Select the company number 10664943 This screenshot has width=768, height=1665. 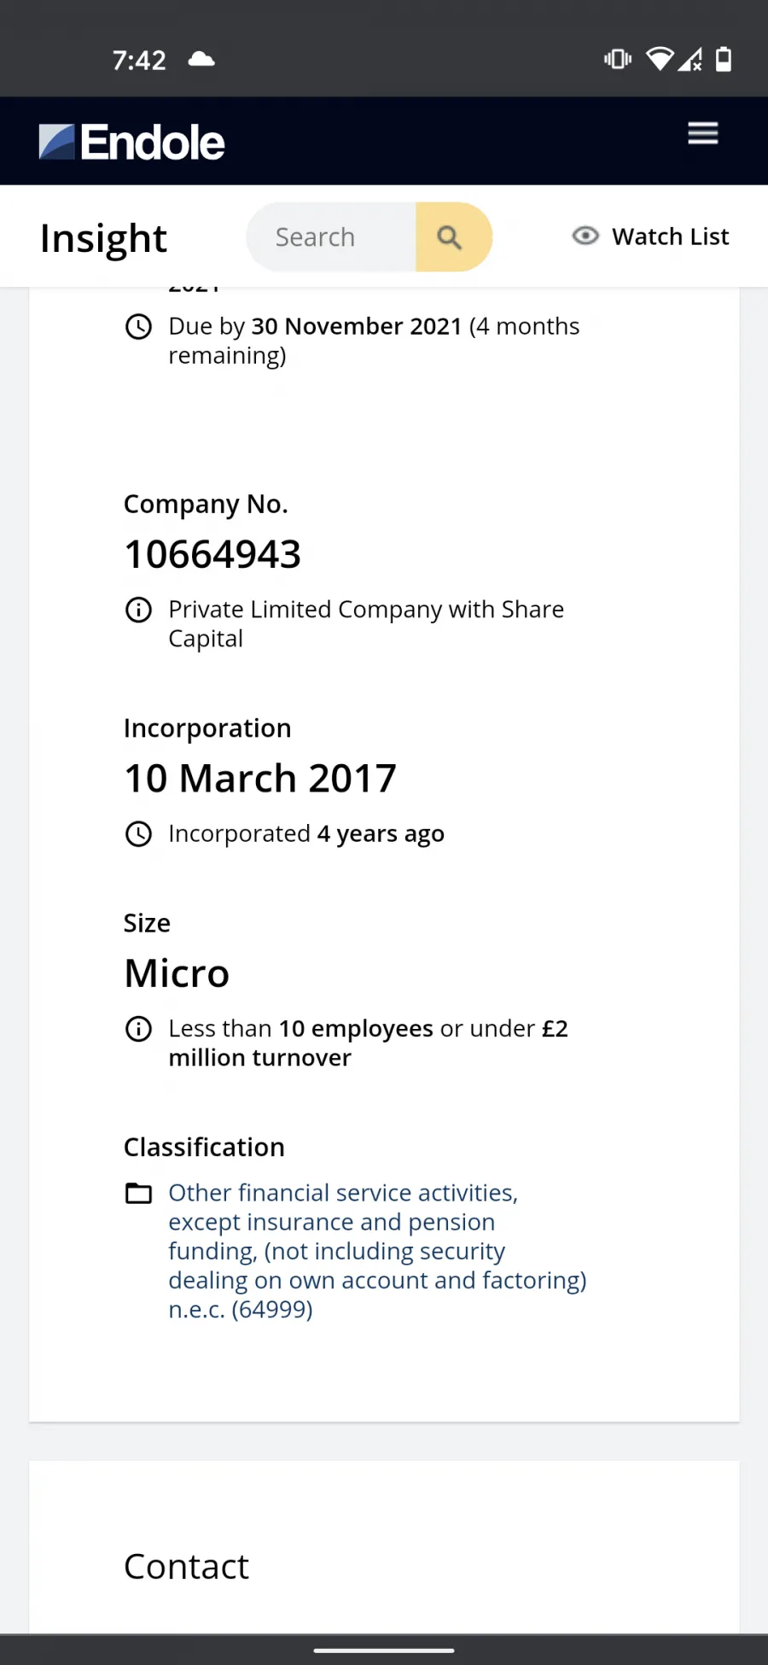(x=212, y=554)
